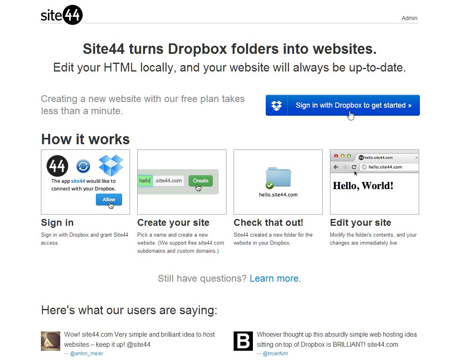Close the hello.site44.com tab with x

tap(417, 158)
